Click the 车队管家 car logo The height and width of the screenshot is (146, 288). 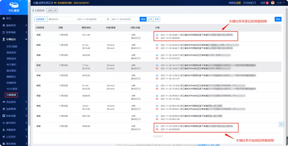click(x=14, y=5)
